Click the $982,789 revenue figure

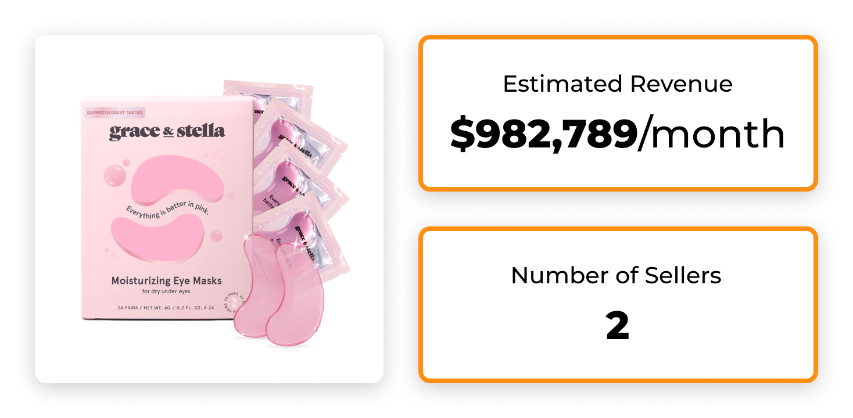pyautogui.click(x=544, y=135)
